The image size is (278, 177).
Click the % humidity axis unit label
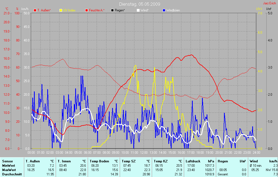click(x=17, y=9)
